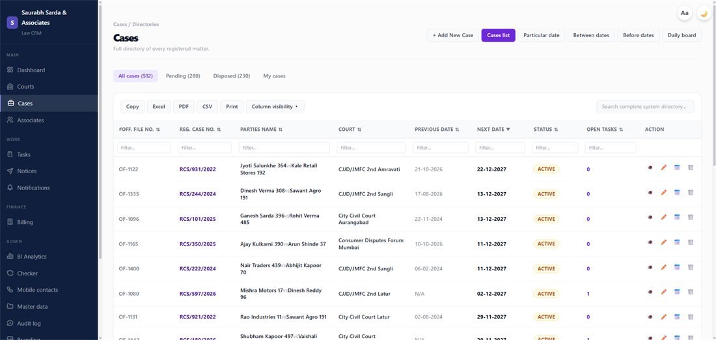The width and height of the screenshot is (716, 340).
Task: Click Between dates button
Action: pos(591,35)
